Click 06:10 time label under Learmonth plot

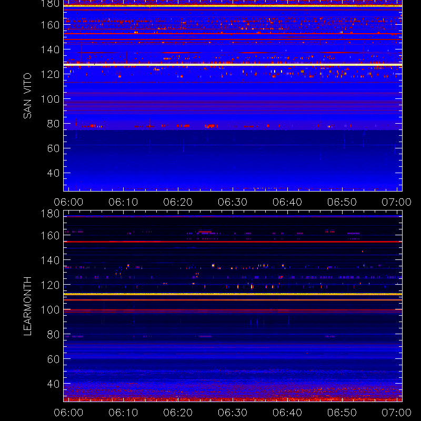pos(123,413)
